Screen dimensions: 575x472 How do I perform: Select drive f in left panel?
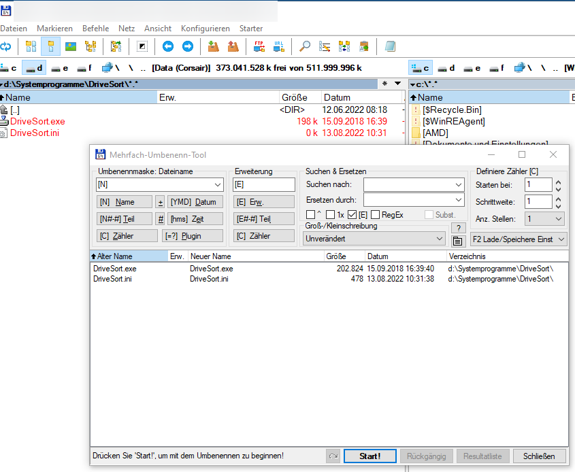(84, 68)
